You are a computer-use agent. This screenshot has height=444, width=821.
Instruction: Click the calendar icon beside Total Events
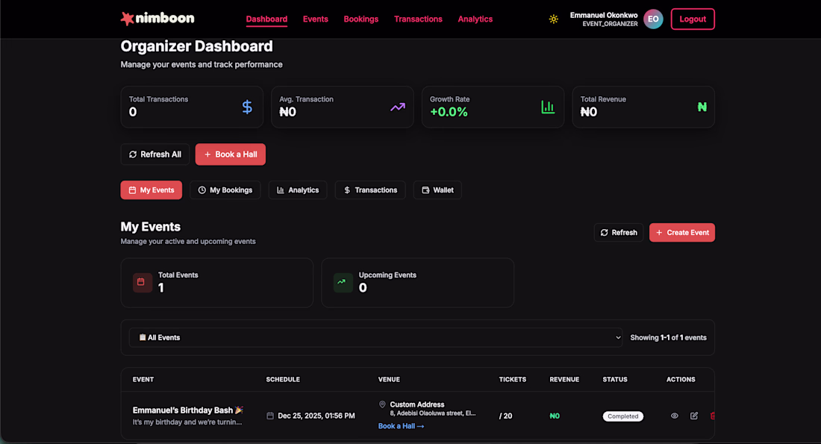coord(141,282)
